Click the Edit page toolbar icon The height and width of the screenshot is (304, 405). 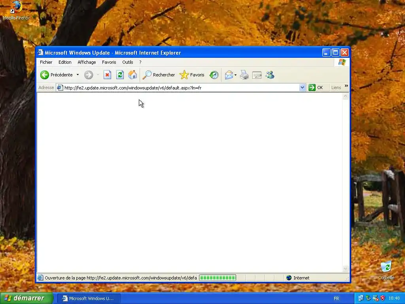(257, 75)
